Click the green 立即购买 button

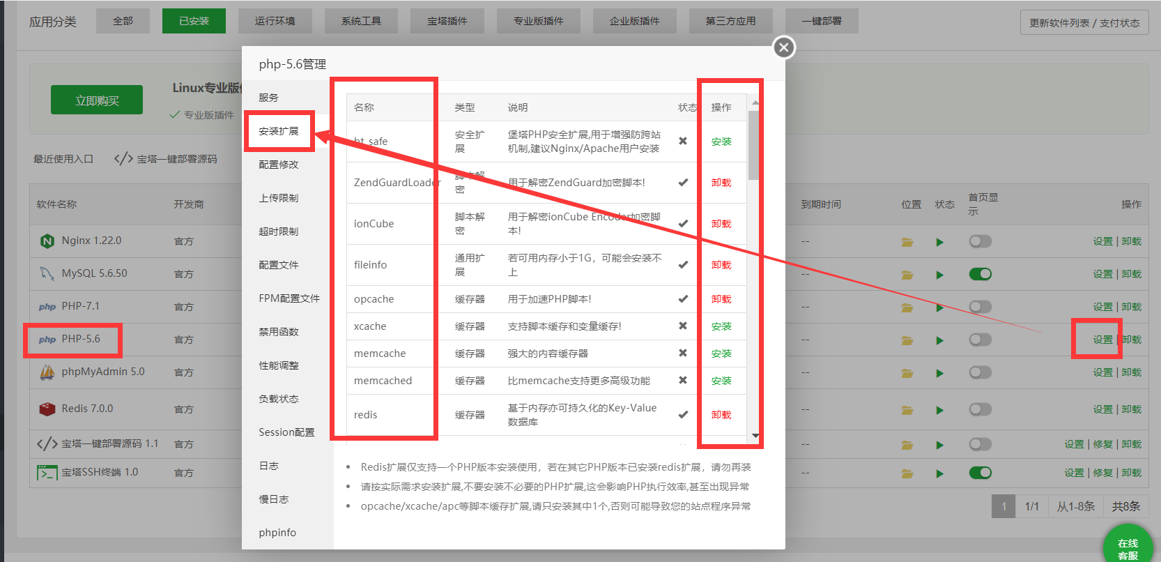pyautogui.click(x=97, y=100)
